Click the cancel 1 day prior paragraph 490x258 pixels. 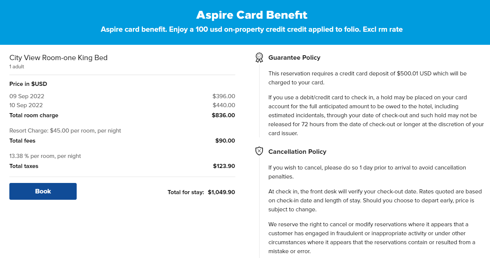[x=367, y=172]
